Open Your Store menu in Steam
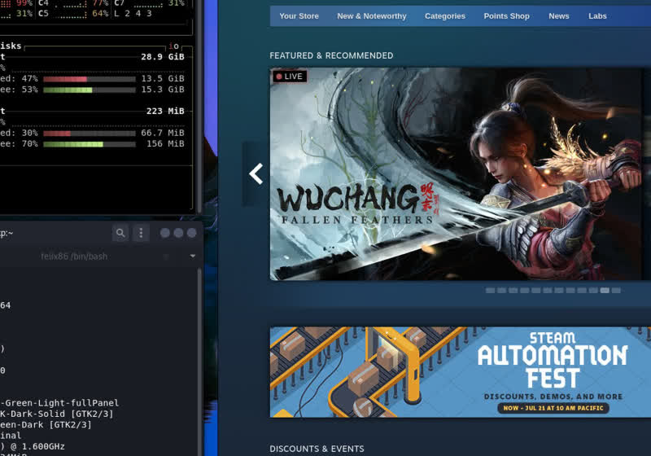651x456 pixels. point(299,16)
